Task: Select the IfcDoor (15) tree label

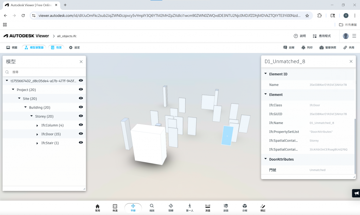Action: point(51,134)
